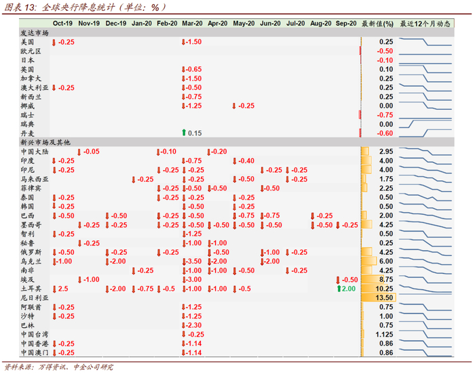Click the Mar-20 column header

click(x=192, y=23)
